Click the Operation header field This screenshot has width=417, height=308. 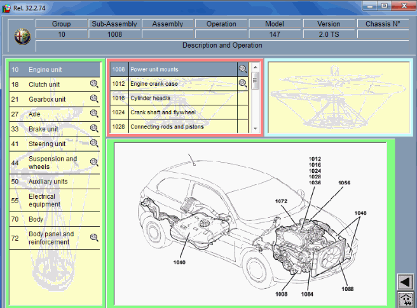(x=221, y=24)
